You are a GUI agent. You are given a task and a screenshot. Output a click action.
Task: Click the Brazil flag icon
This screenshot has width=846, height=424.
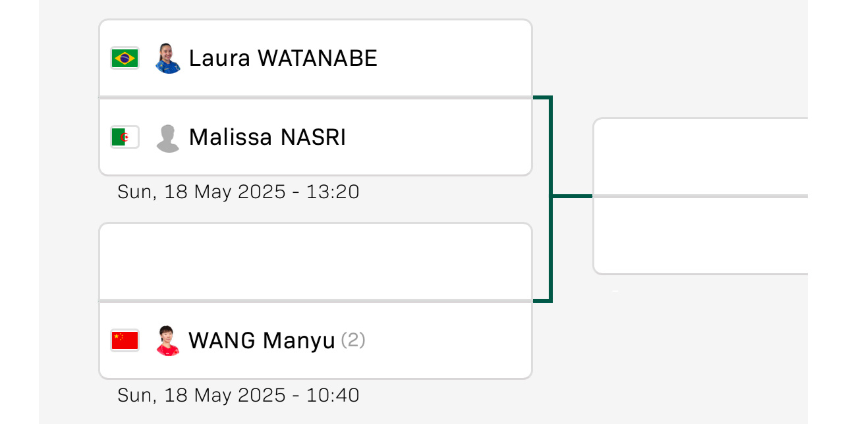[125, 58]
